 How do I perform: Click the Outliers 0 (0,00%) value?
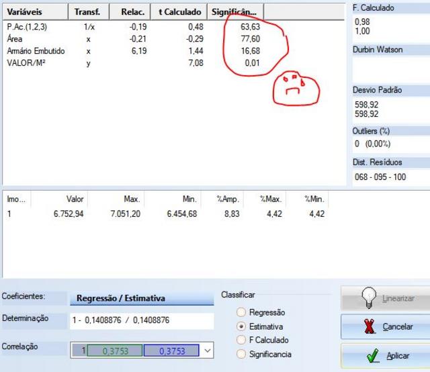(x=372, y=144)
